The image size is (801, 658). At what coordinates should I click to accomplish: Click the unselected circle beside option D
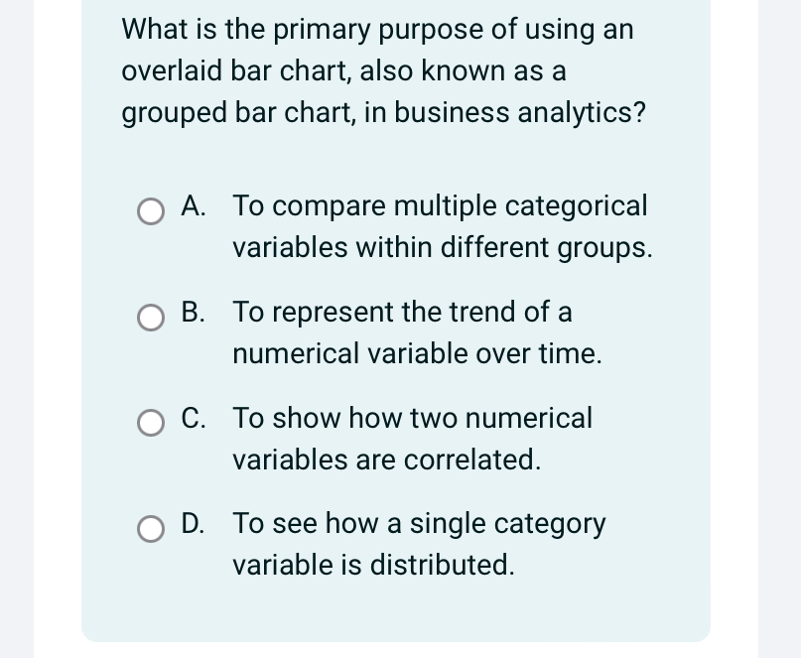click(x=150, y=529)
